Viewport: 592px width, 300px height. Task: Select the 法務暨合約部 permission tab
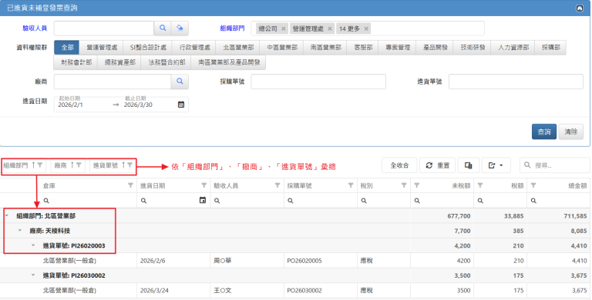point(166,62)
